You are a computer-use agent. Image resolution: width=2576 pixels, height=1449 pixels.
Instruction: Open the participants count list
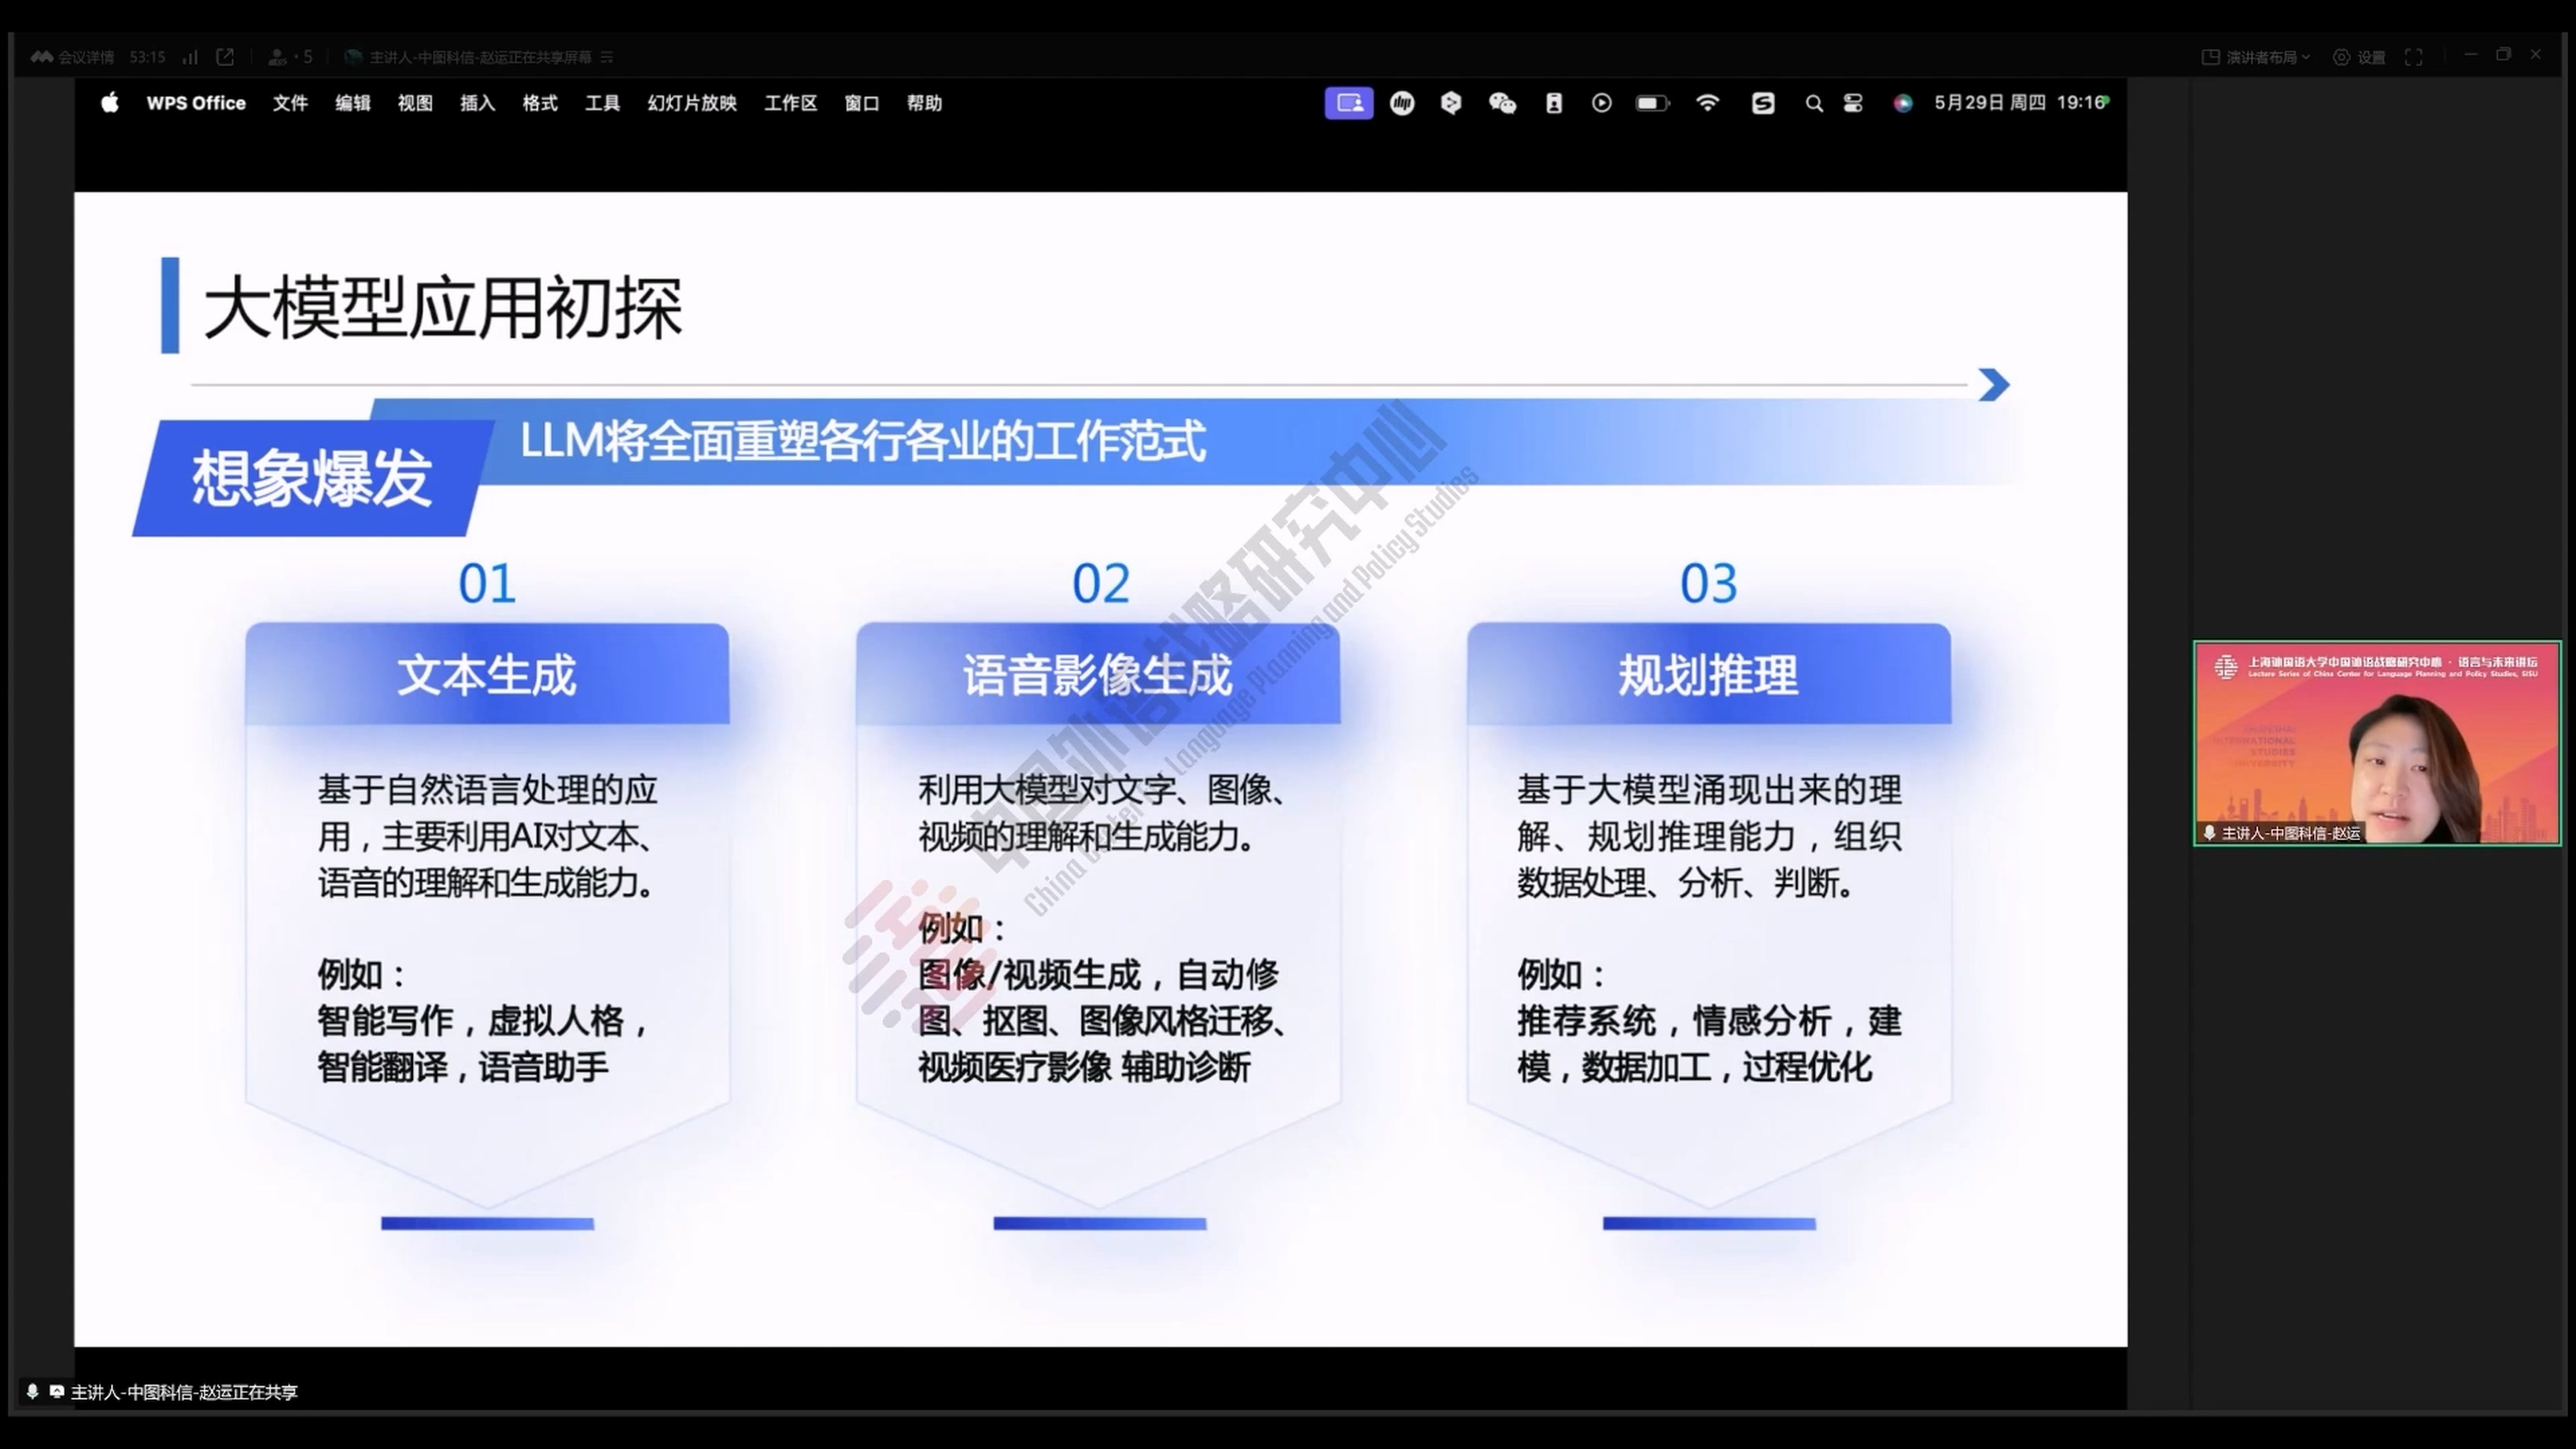(290, 57)
